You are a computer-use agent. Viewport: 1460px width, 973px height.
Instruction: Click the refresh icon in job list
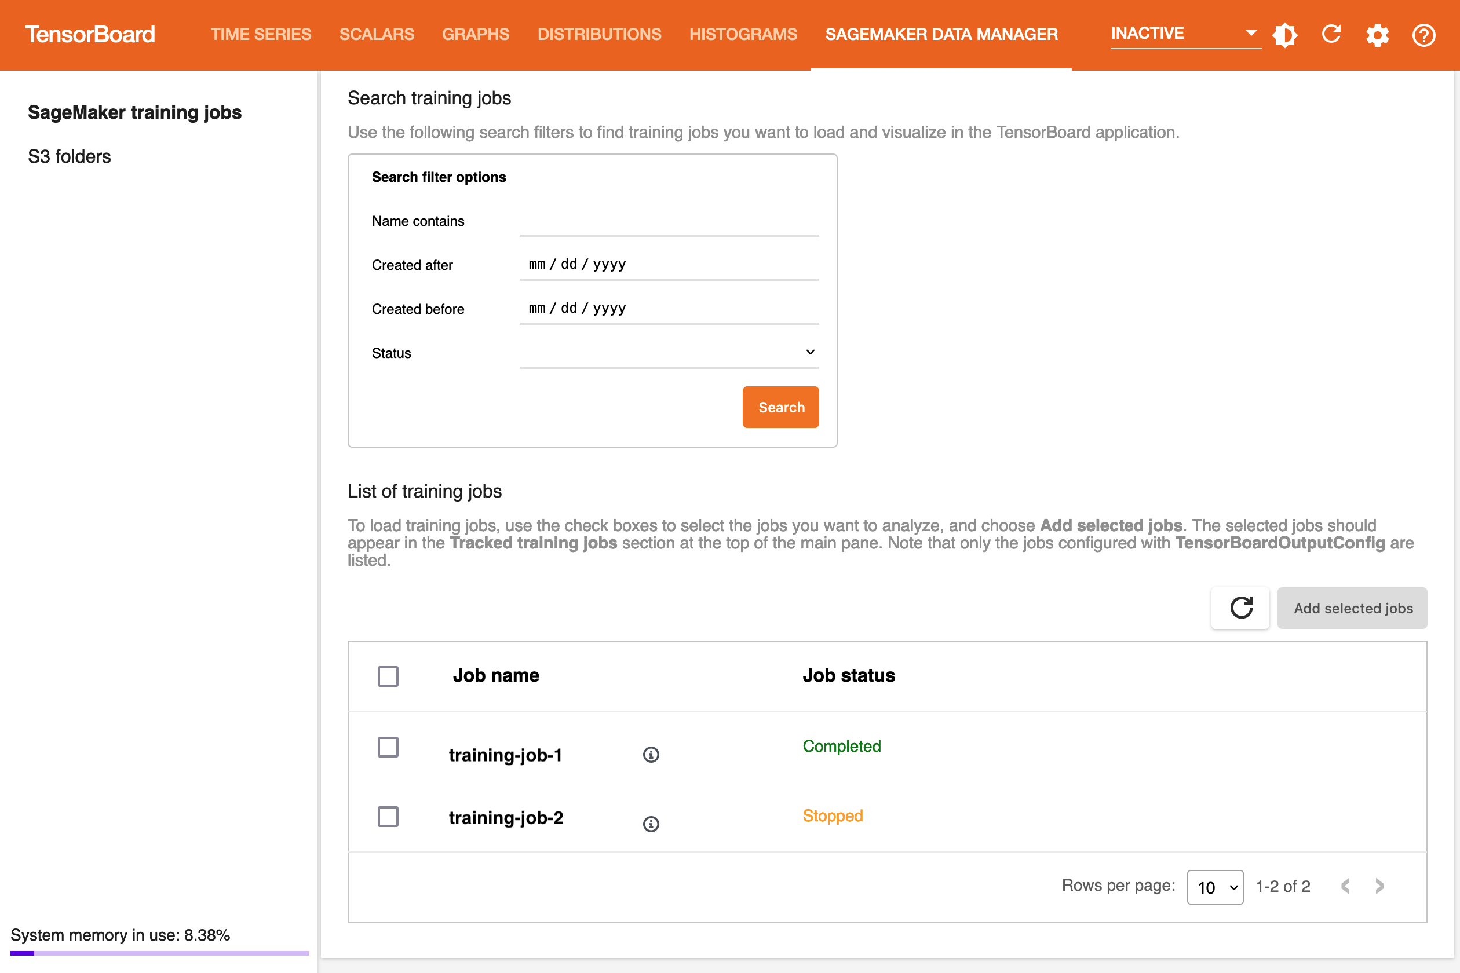(x=1239, y=607)
